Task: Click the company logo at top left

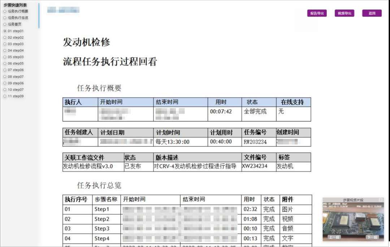Action: click(63, 10)
